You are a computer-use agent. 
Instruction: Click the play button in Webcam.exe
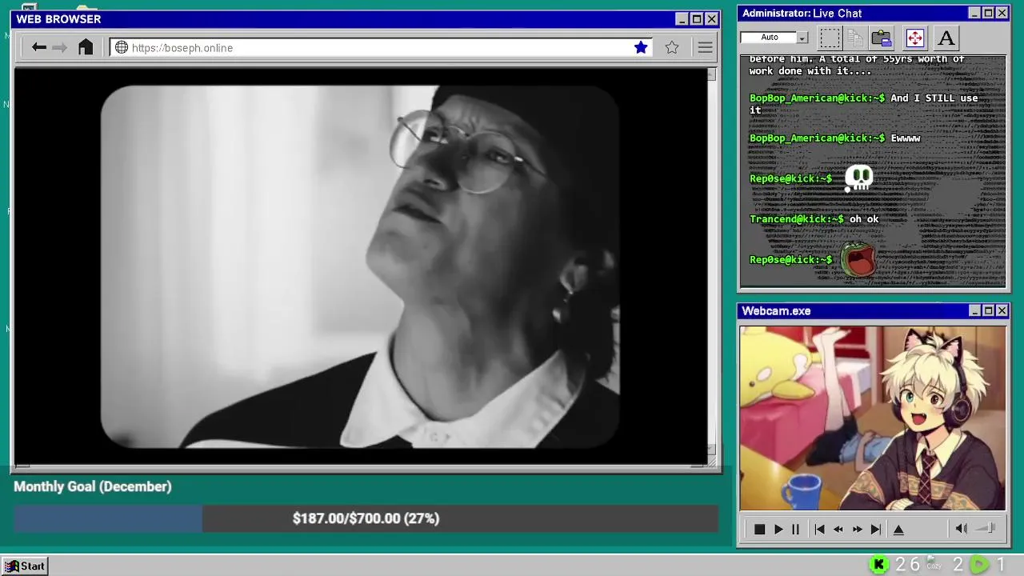point(778,529)
